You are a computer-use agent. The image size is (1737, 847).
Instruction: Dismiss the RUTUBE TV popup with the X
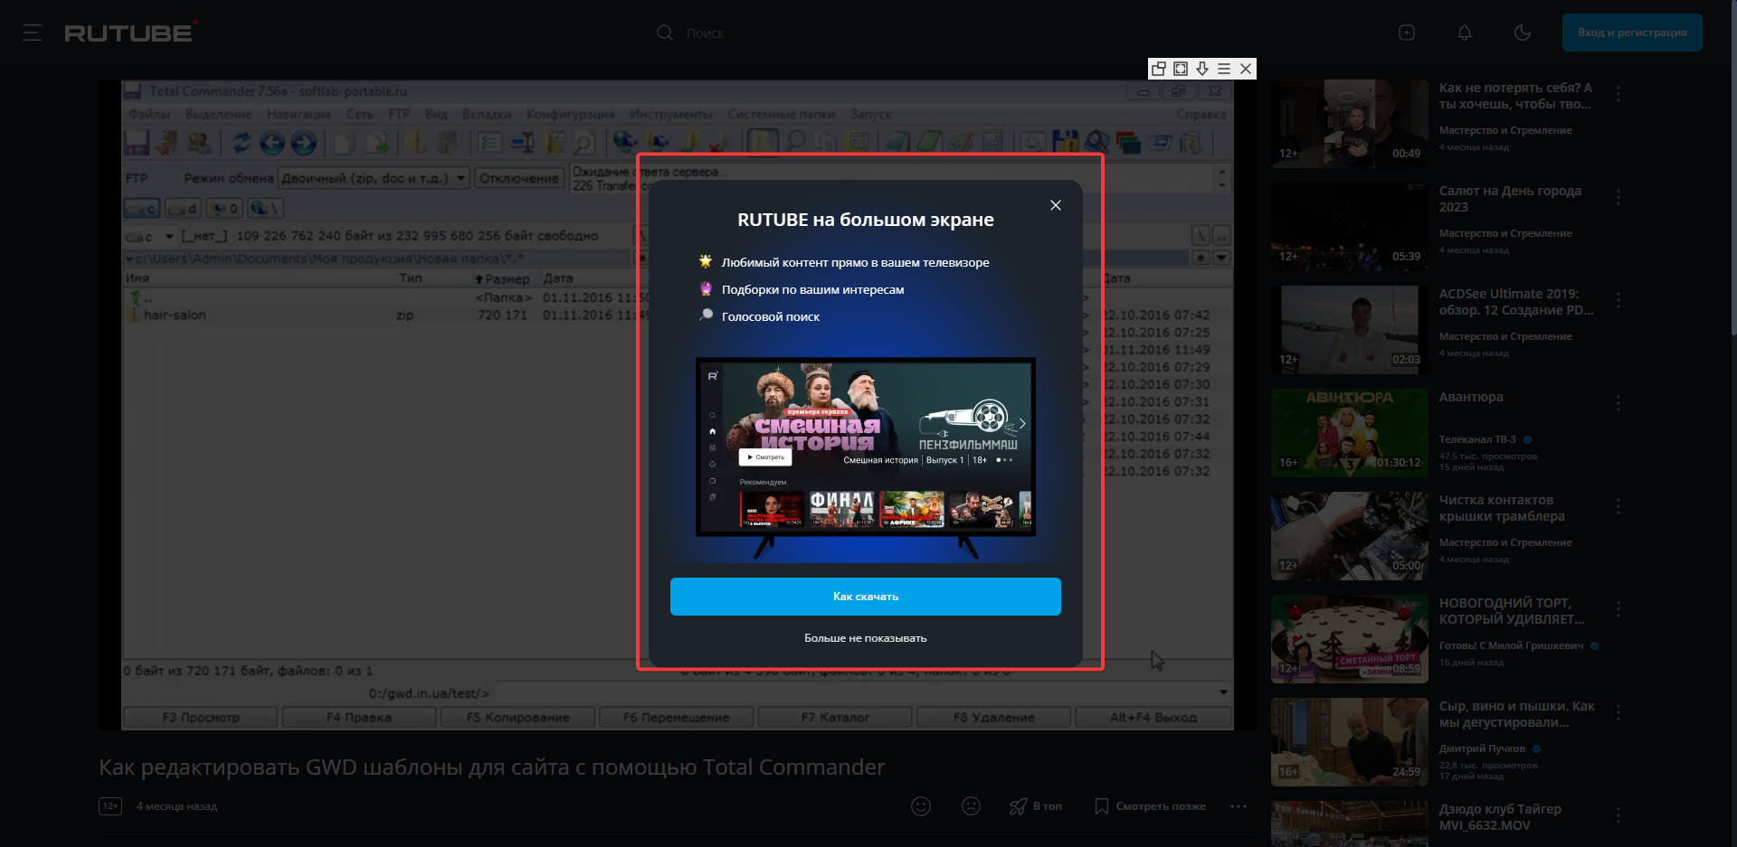click(1055, 205)
